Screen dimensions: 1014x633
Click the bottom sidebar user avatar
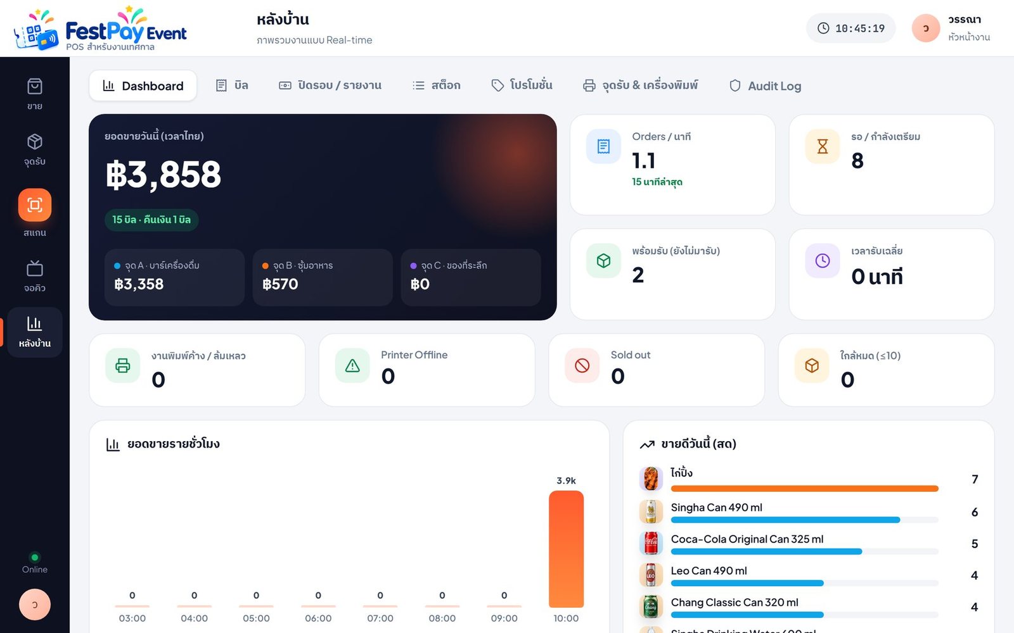[x=35, y=605]
